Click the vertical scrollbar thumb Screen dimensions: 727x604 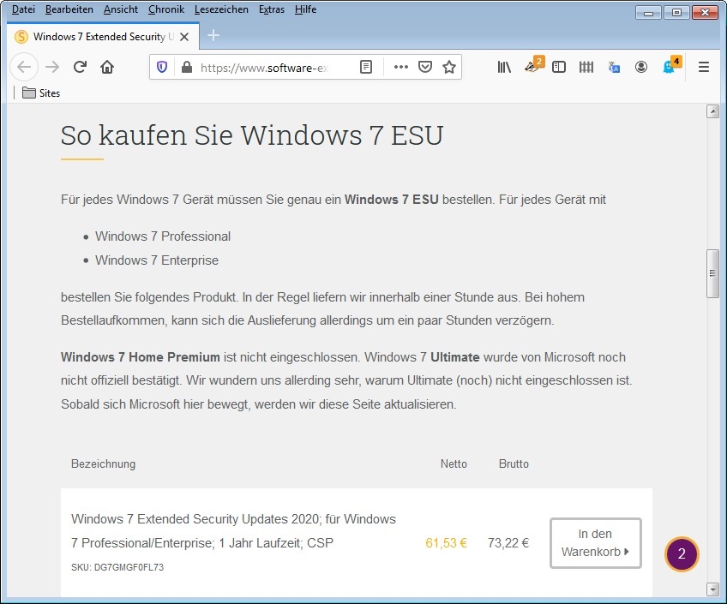[x=712, y=274]
